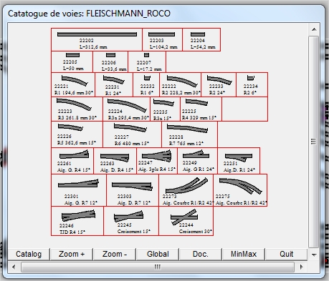The height and width of the screenshot is (281, 329).
Task: Choose the 22244 Croisement 30° crossing
Action: pos(186,221)
